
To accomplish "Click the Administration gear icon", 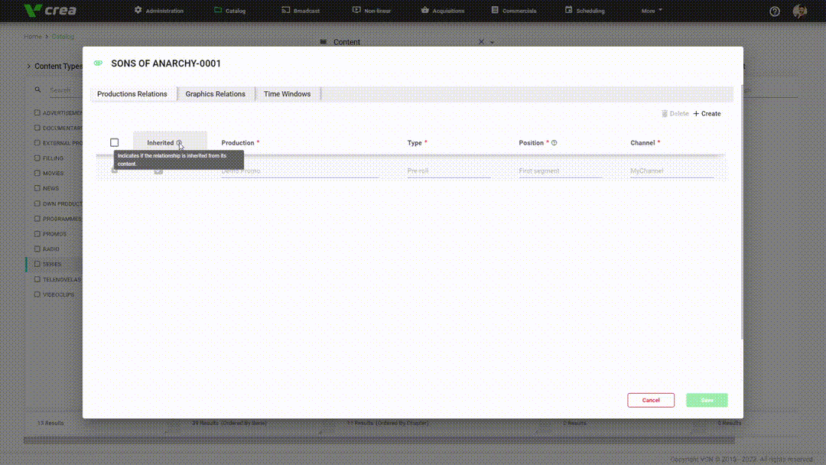I will click(138, 10).
